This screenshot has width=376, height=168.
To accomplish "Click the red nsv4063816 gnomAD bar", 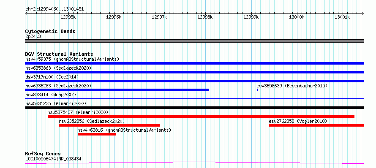I will tap(97, 134).
